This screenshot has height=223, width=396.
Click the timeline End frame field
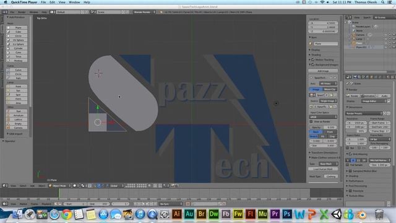point(99,204)
